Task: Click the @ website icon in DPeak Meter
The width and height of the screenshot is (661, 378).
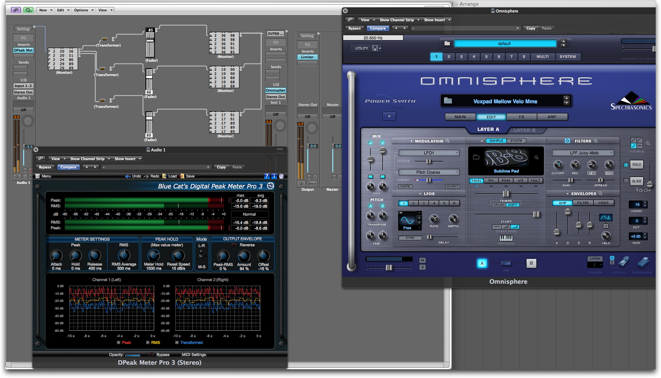Action: coord(281,176)
